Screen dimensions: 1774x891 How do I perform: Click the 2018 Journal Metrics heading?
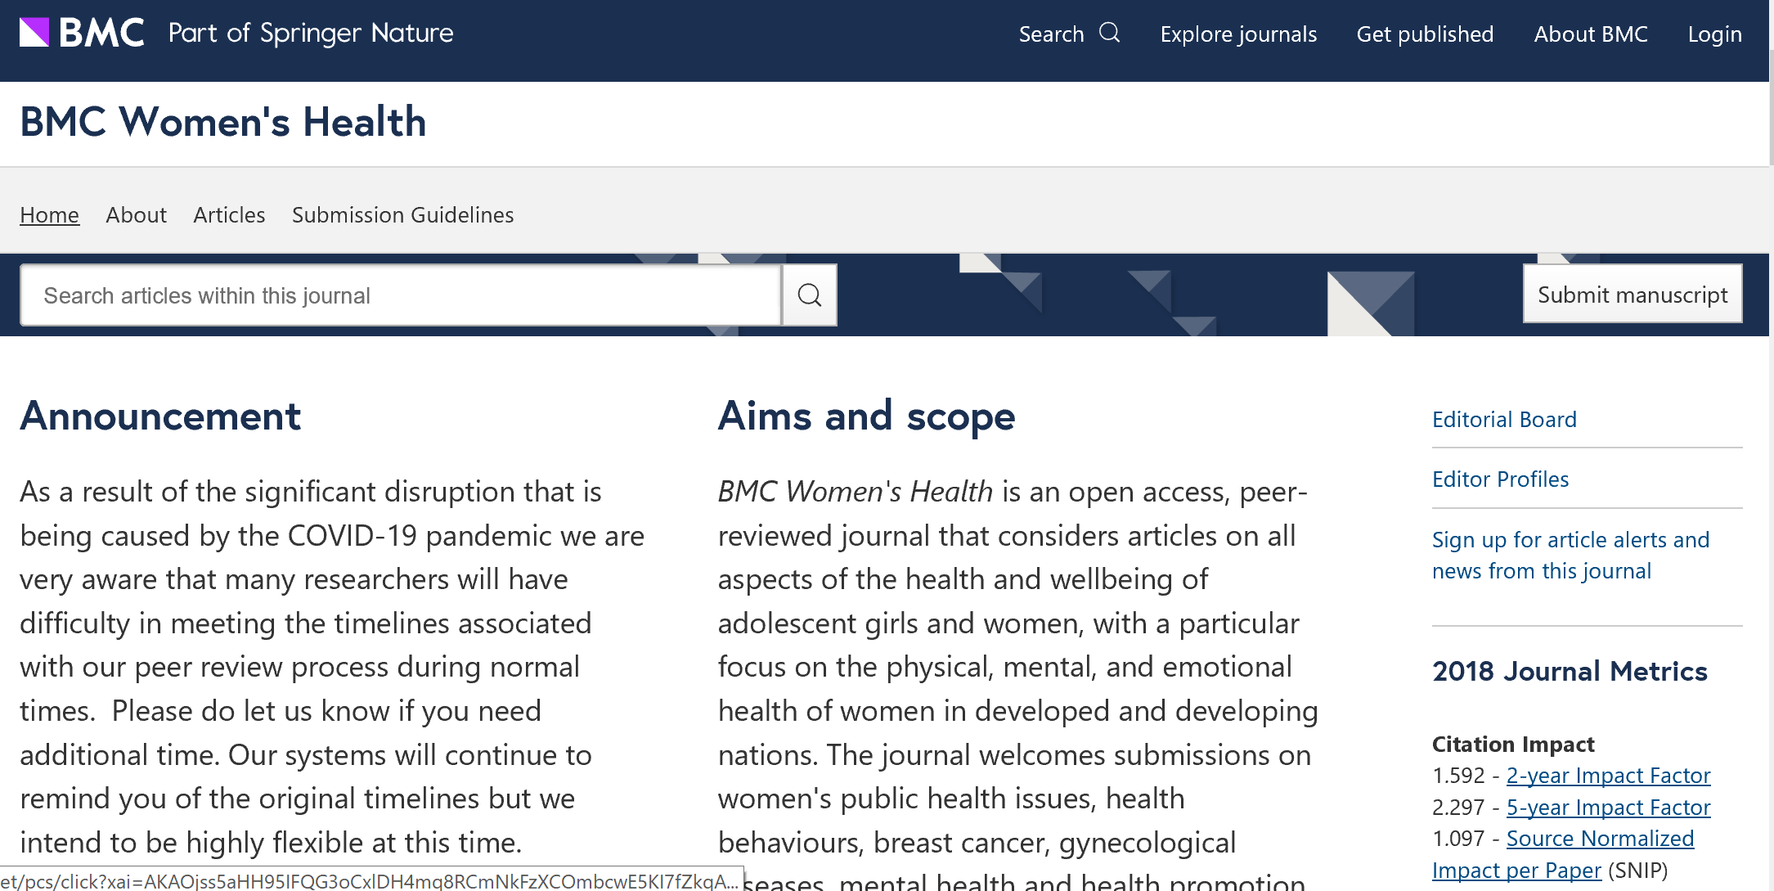1570,671
